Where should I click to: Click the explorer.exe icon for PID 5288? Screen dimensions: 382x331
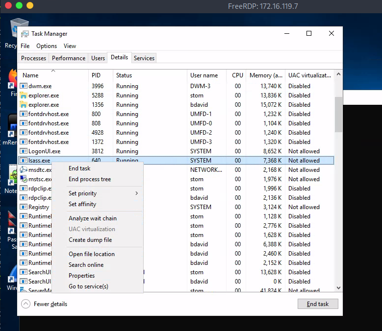click(24, 95)
